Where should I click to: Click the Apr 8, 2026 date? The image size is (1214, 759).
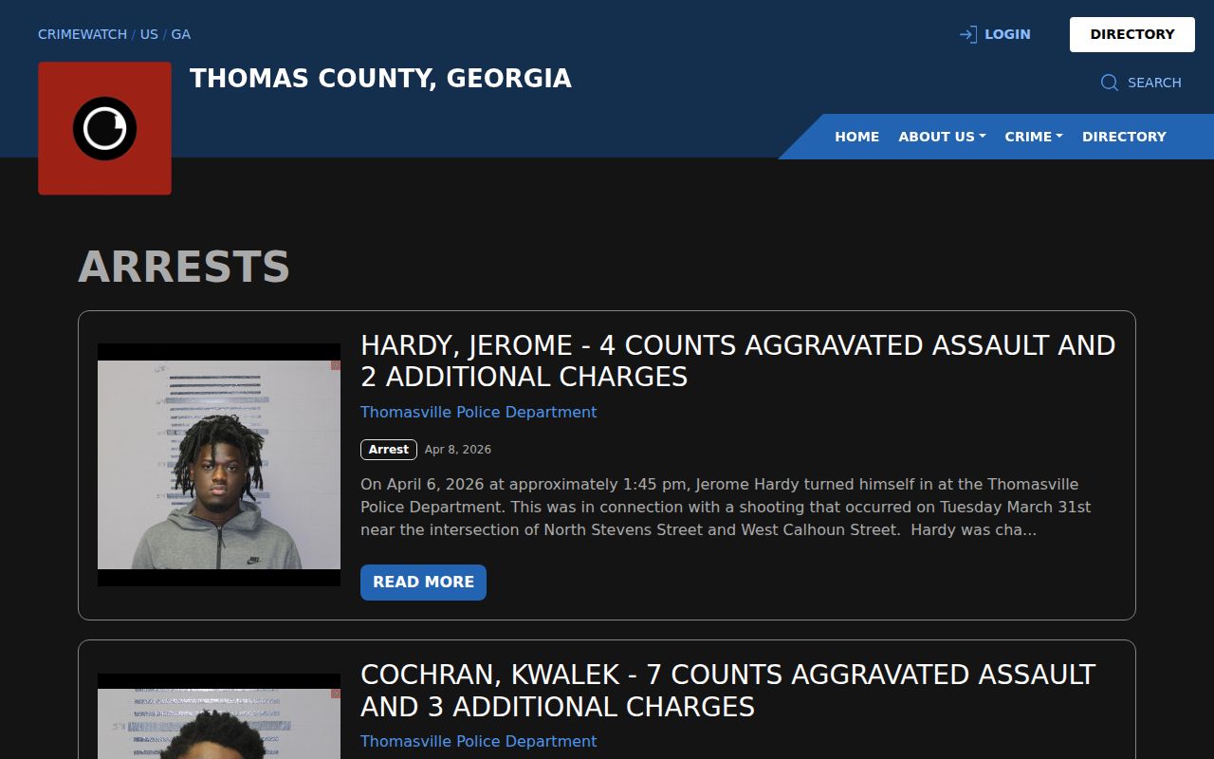tap(458, 450)
